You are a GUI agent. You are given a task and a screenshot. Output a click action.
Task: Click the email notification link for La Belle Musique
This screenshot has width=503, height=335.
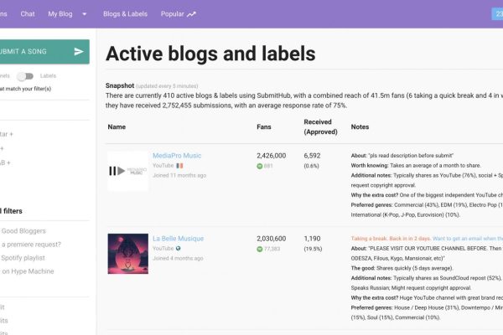[468, 239]
